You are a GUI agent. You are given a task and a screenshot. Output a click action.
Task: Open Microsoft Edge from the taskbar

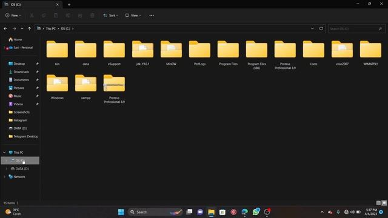point(245,212)
